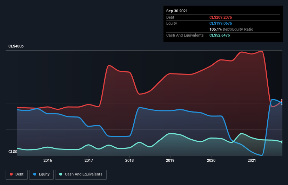Select the red Debt endpoint marker on chart

point(282,101)
